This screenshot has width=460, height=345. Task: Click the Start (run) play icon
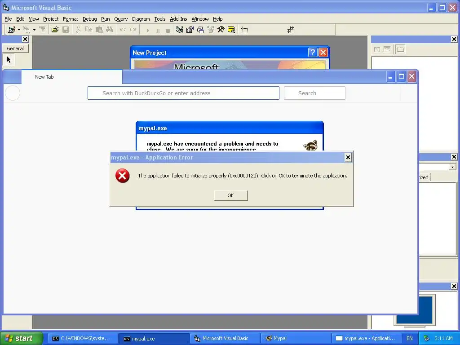coord(147,30)
